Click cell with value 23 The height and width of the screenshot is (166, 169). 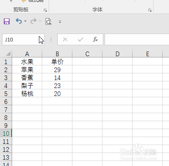click(x=57, y=86)
